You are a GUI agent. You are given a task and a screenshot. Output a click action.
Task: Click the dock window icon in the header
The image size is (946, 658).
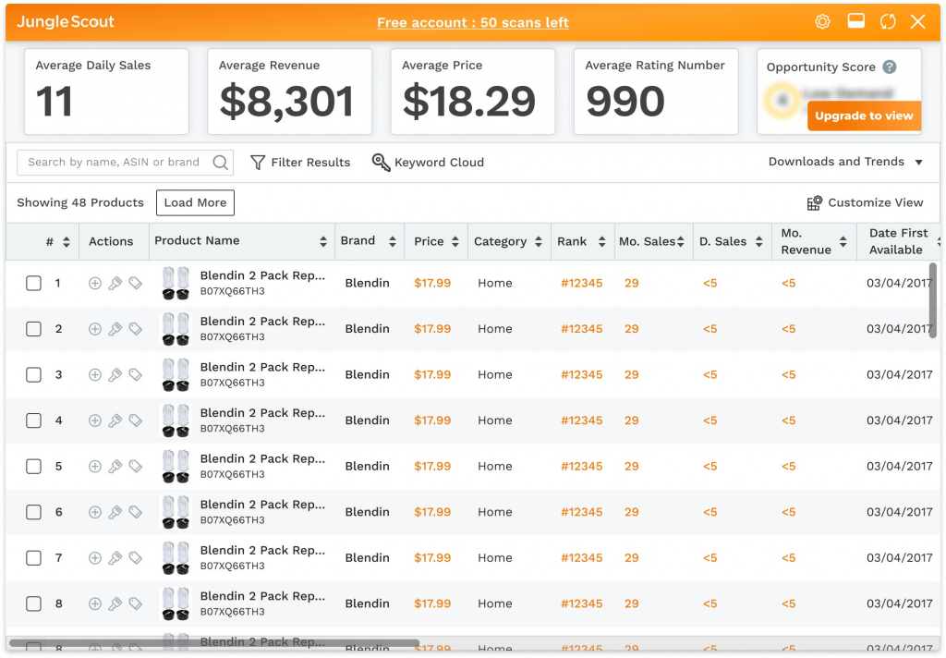[x=855, y=22]
